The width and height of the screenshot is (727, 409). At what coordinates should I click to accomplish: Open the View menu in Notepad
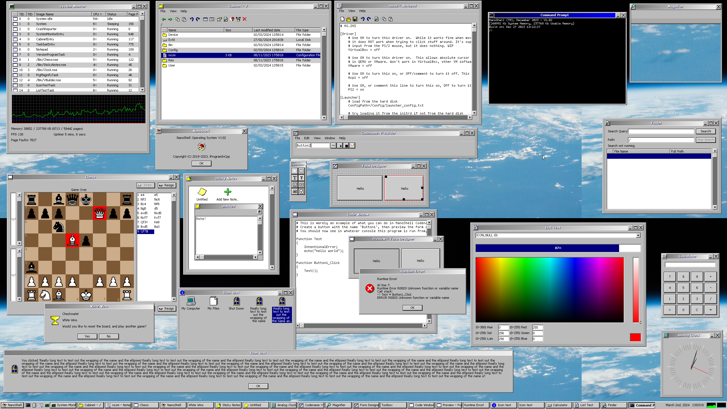[352, 11]
